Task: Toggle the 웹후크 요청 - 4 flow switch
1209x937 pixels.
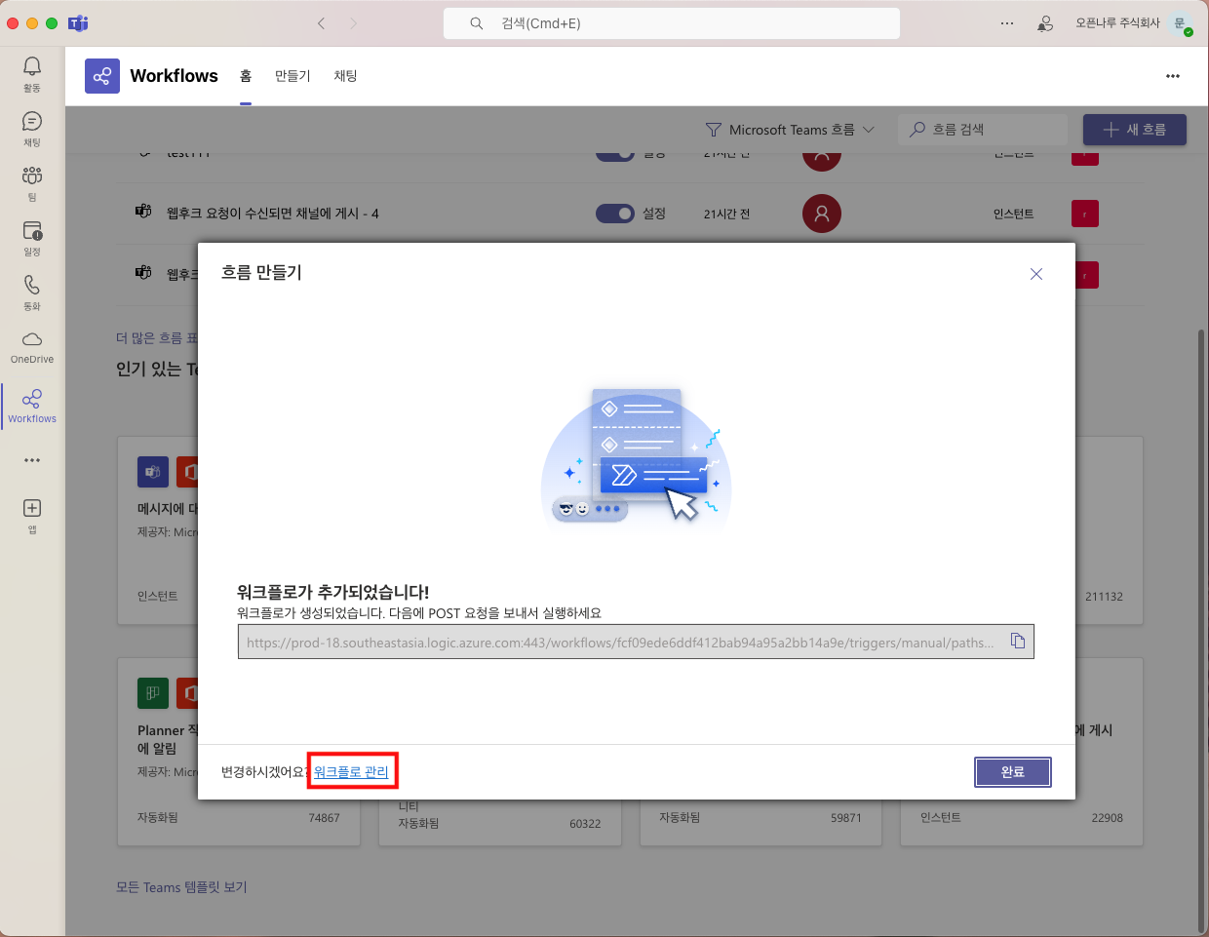Action: click(x=614, y=214)
